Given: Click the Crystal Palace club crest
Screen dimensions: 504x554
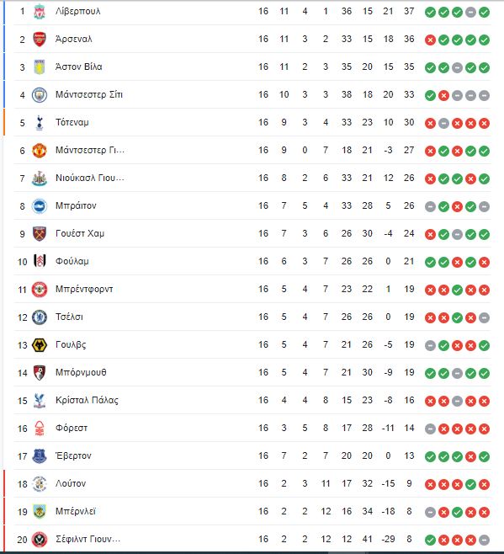Looking at the screenshot, I should click(x=40, y=400).
